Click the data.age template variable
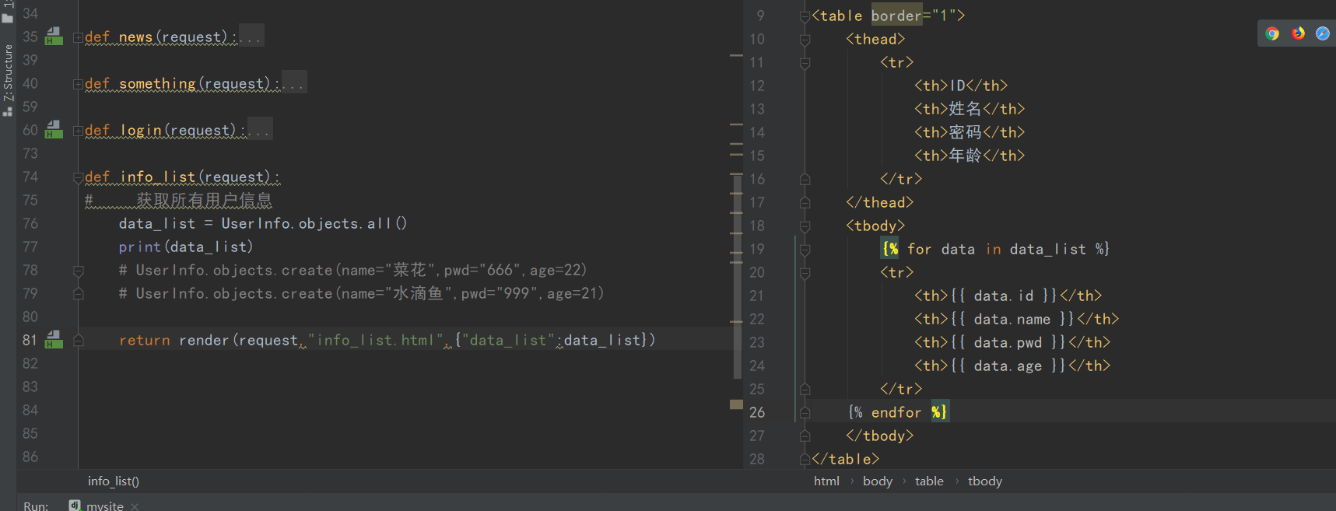This screenshot has width=1336, height=511. 1008,366
